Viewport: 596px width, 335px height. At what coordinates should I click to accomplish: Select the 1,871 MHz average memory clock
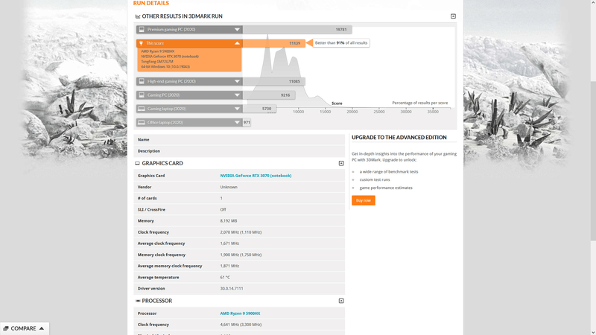229,266
